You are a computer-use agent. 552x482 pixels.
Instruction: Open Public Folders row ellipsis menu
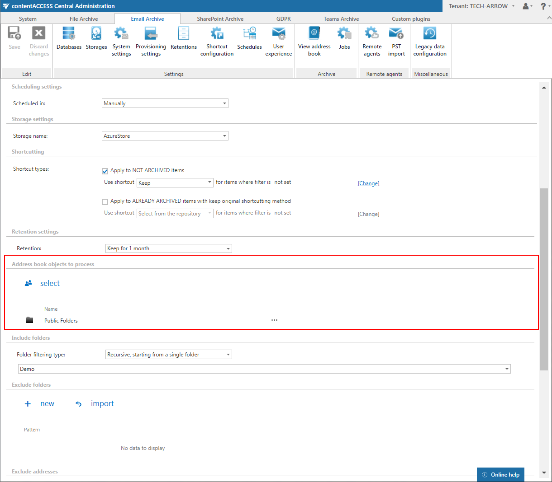[274, 320]
